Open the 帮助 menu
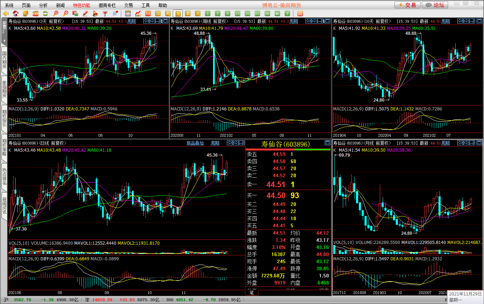Screen dimensions: 484x304 click(163, 5)
